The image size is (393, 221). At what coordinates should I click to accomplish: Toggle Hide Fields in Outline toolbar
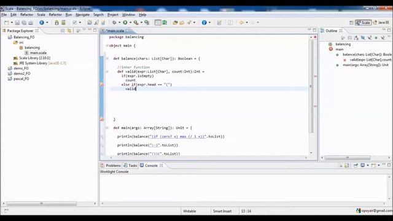pyautogui.click(x=363, y=38)
